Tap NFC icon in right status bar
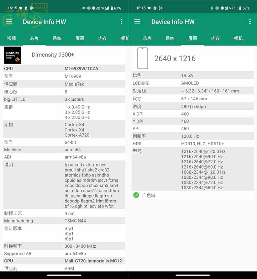This screenshot has height=279, width=257. click(212, 8)
